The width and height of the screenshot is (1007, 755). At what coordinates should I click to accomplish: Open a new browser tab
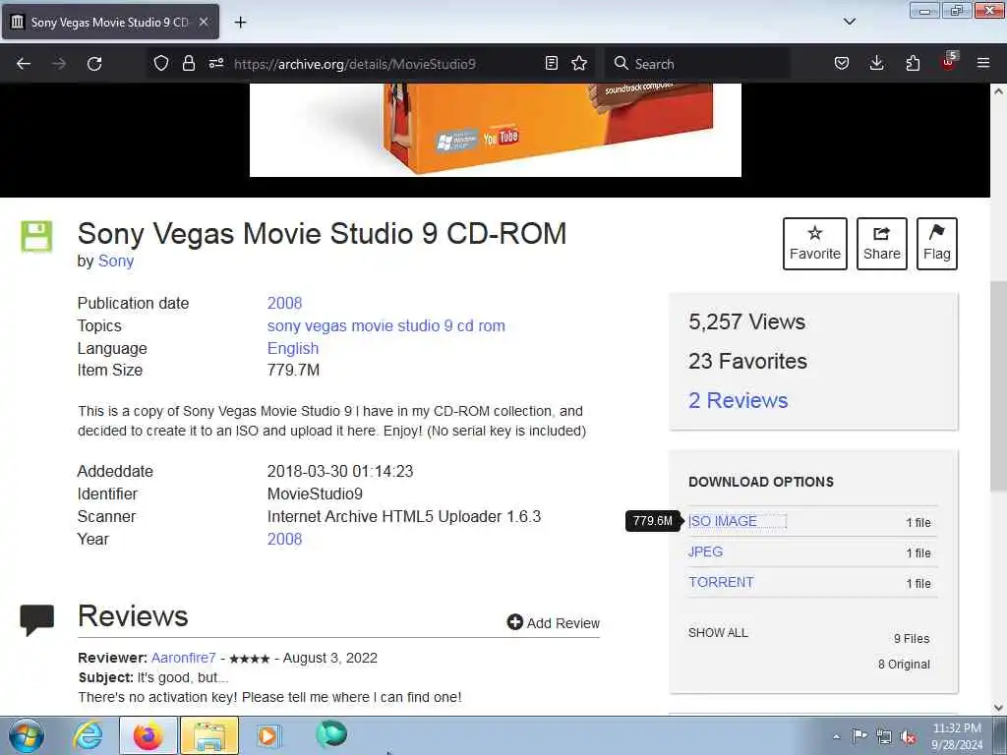240,23
